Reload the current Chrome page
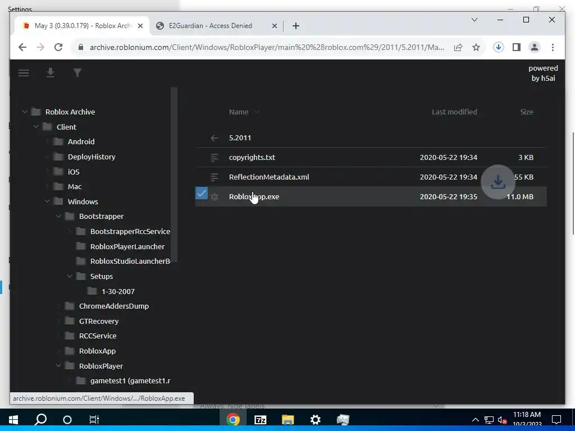Screen dimensions: 575x431 coord(58,47)
